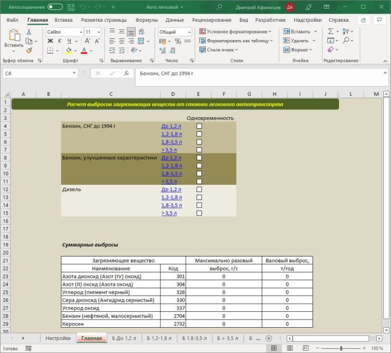
Task: Check the box in row 15
Action: tap(199, 213)
